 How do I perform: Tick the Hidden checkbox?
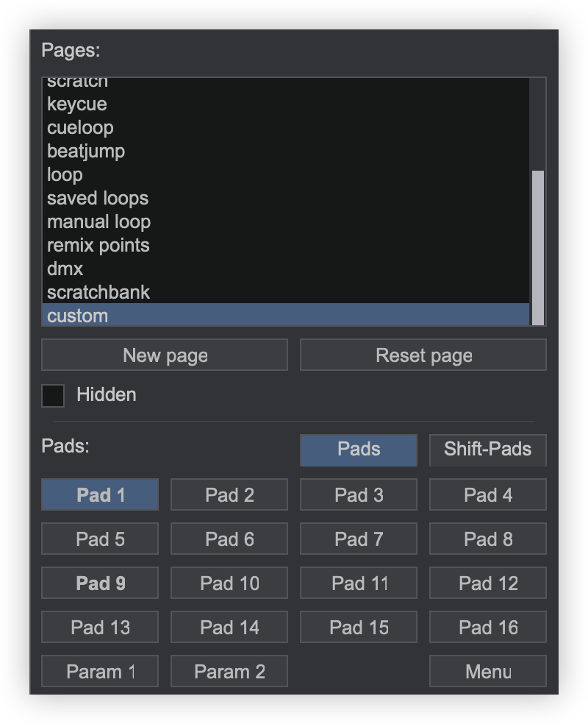tap(53, 396)
